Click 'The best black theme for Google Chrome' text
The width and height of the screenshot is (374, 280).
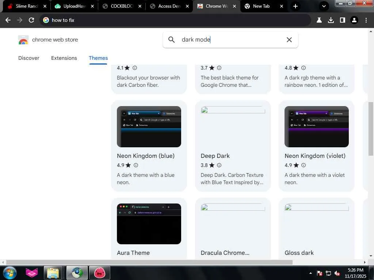(x=229, y=81)
